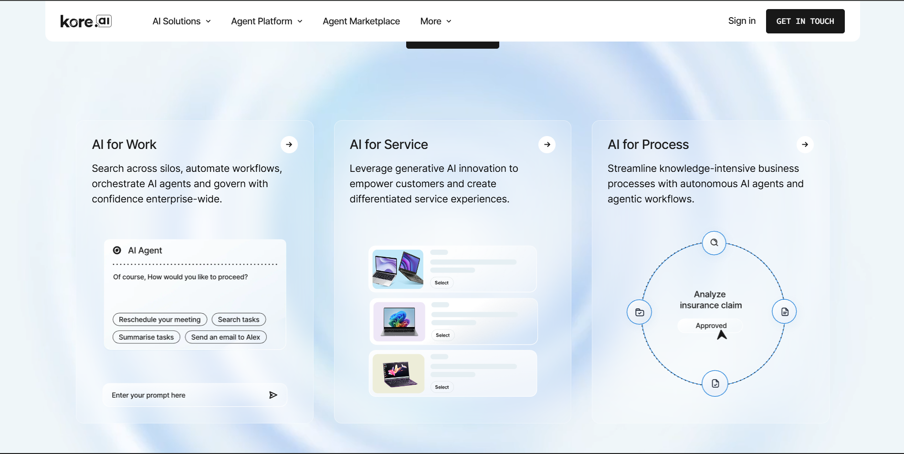904x454 pixels.
Task: Click the folder icon on the process circle
Action: click(640, 312)
